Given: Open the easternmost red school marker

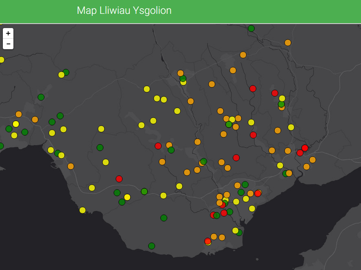Looking at the screenshot, I should tap(305, 148).
